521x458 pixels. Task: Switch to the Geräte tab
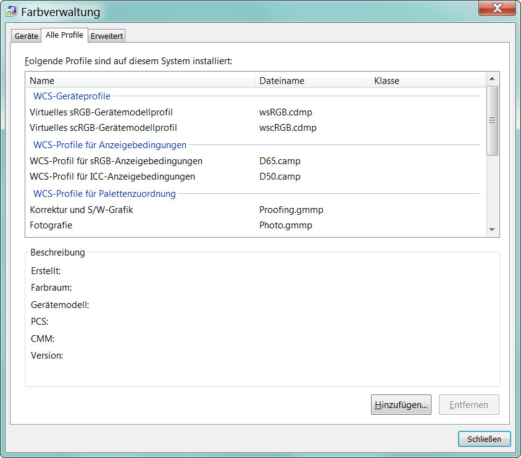point(27,36)
